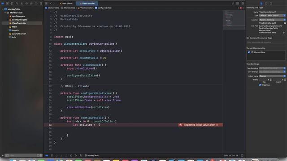The width and height of the screenshot is (287, 161).
Task: Click MonkeyTable project in the jump bar
Action: tap(52, 8)
